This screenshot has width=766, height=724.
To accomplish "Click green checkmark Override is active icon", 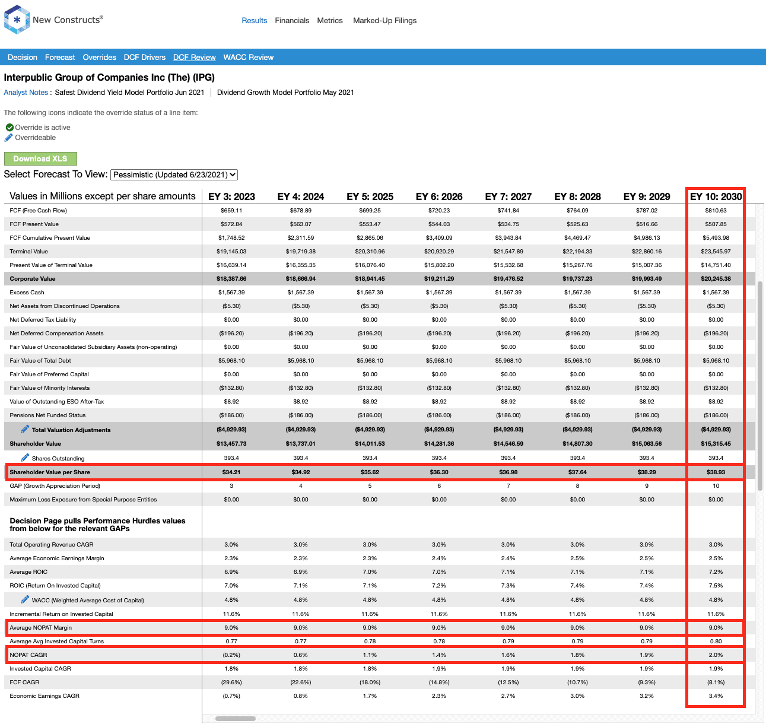I will coord(9,128).
